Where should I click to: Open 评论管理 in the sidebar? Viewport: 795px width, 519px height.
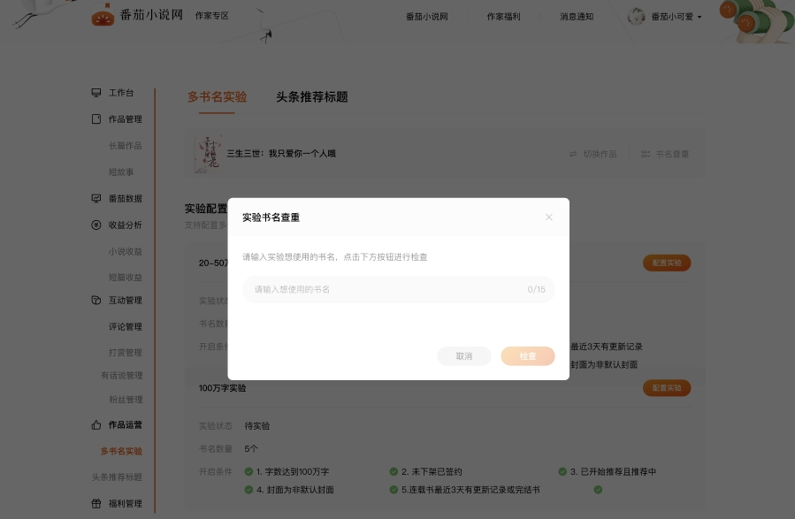[x=125, y=327]
